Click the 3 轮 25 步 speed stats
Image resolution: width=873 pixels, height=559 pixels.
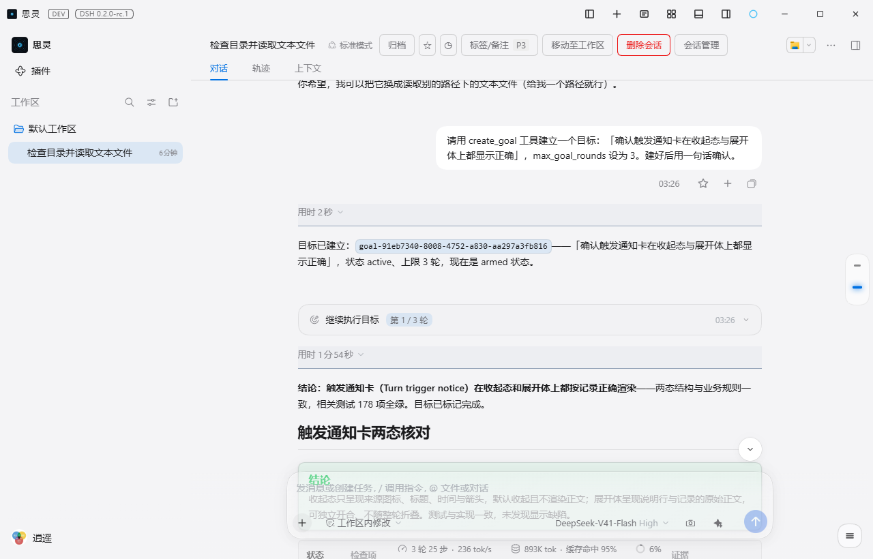445,549
